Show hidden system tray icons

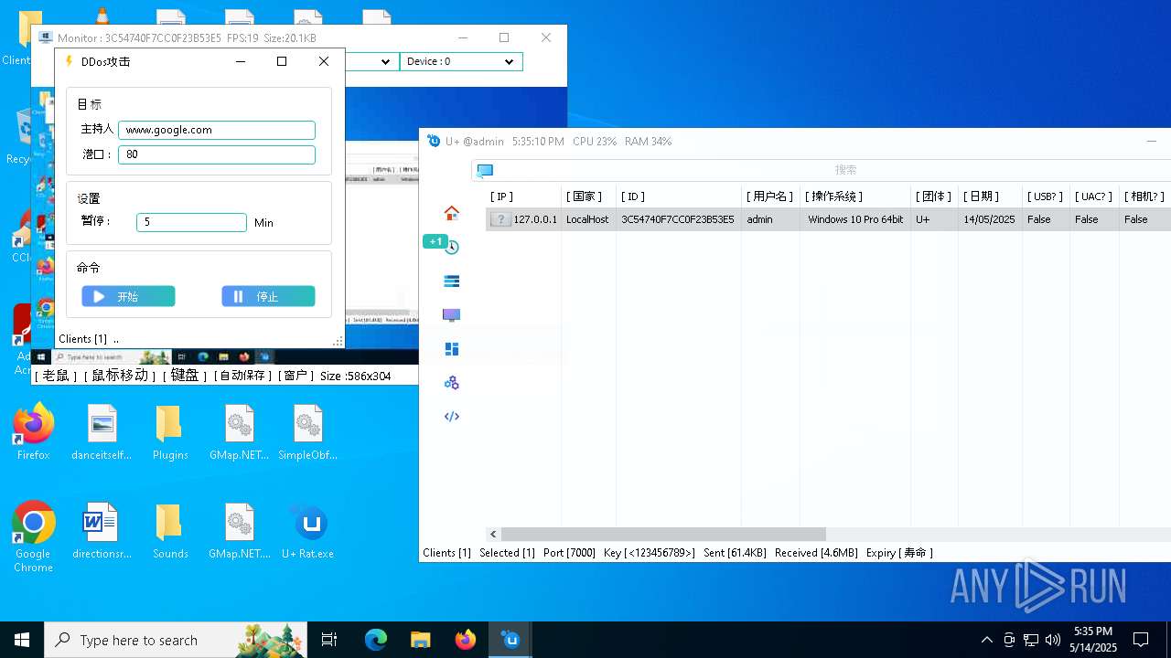(x=986, y=640)
